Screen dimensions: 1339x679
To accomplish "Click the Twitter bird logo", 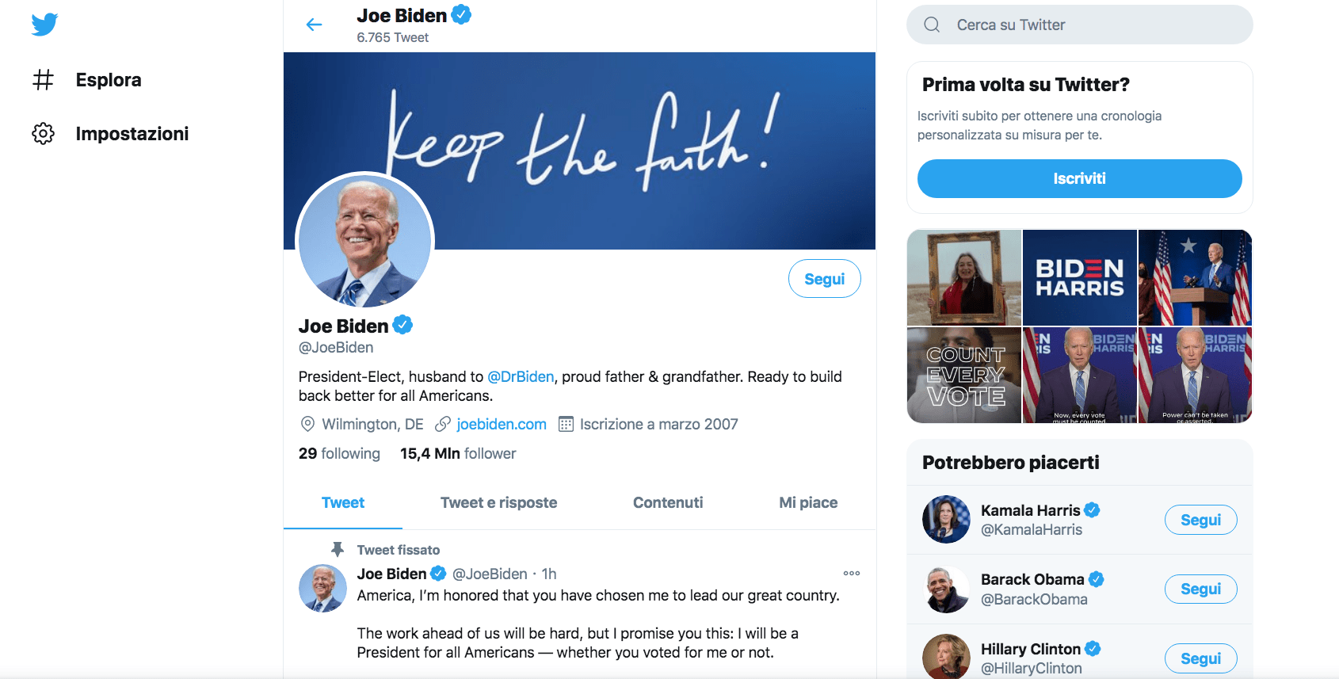I will point(44,25).
